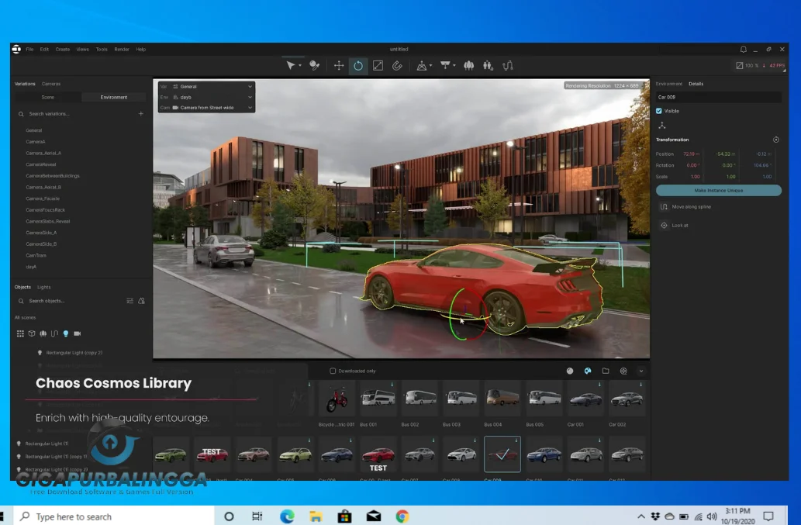The height and width of the screenshot is (525, 801).
Task: Open the scatter trees tool
Action: [468, 65]
